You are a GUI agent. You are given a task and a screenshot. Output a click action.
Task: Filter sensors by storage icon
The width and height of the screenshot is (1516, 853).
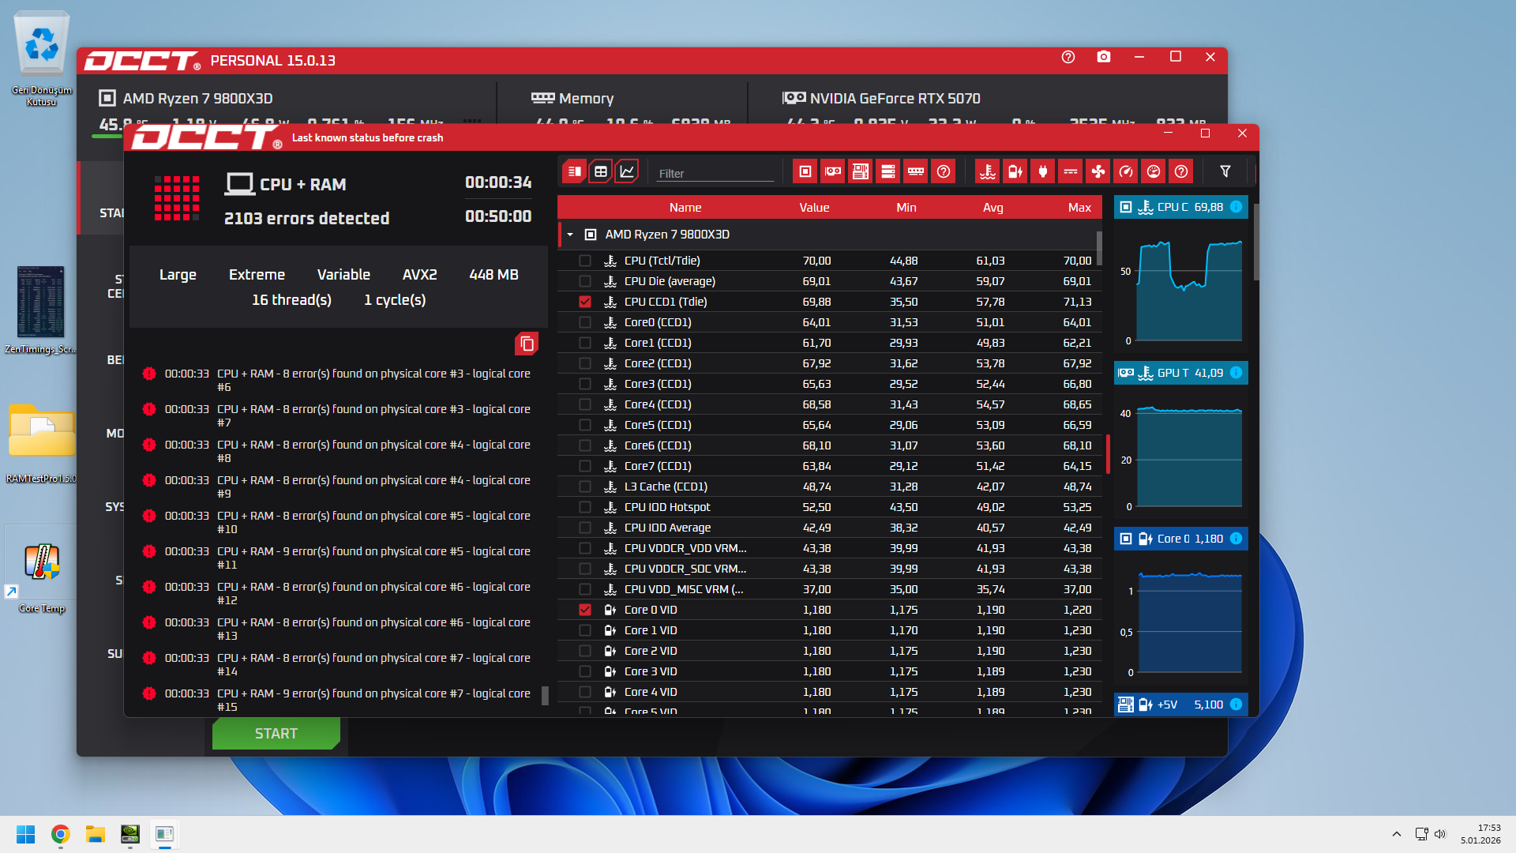coord(888,171)
